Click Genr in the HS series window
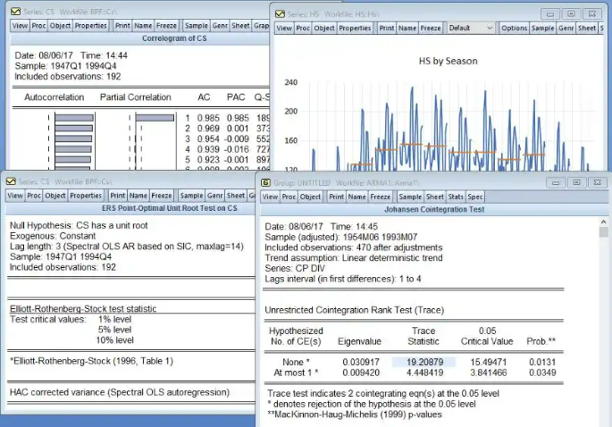The width and height of the screenshot is (612, 427). (566, 28)
